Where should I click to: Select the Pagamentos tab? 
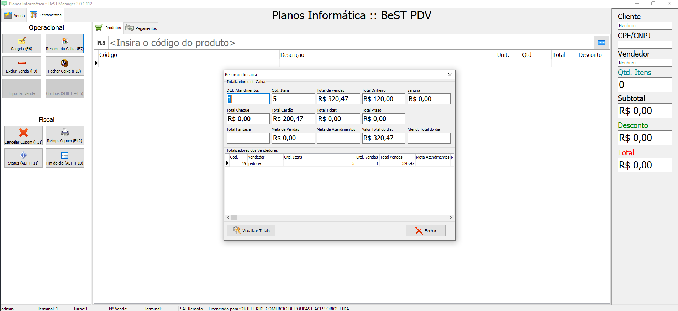[141, 28]
